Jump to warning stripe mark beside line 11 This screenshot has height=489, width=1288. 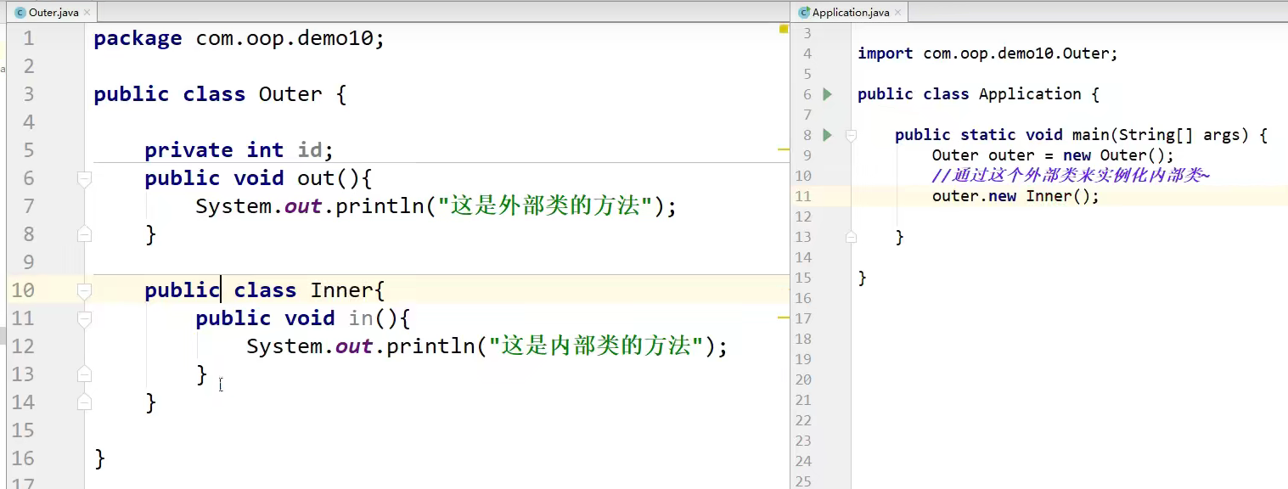pos(784,317)
